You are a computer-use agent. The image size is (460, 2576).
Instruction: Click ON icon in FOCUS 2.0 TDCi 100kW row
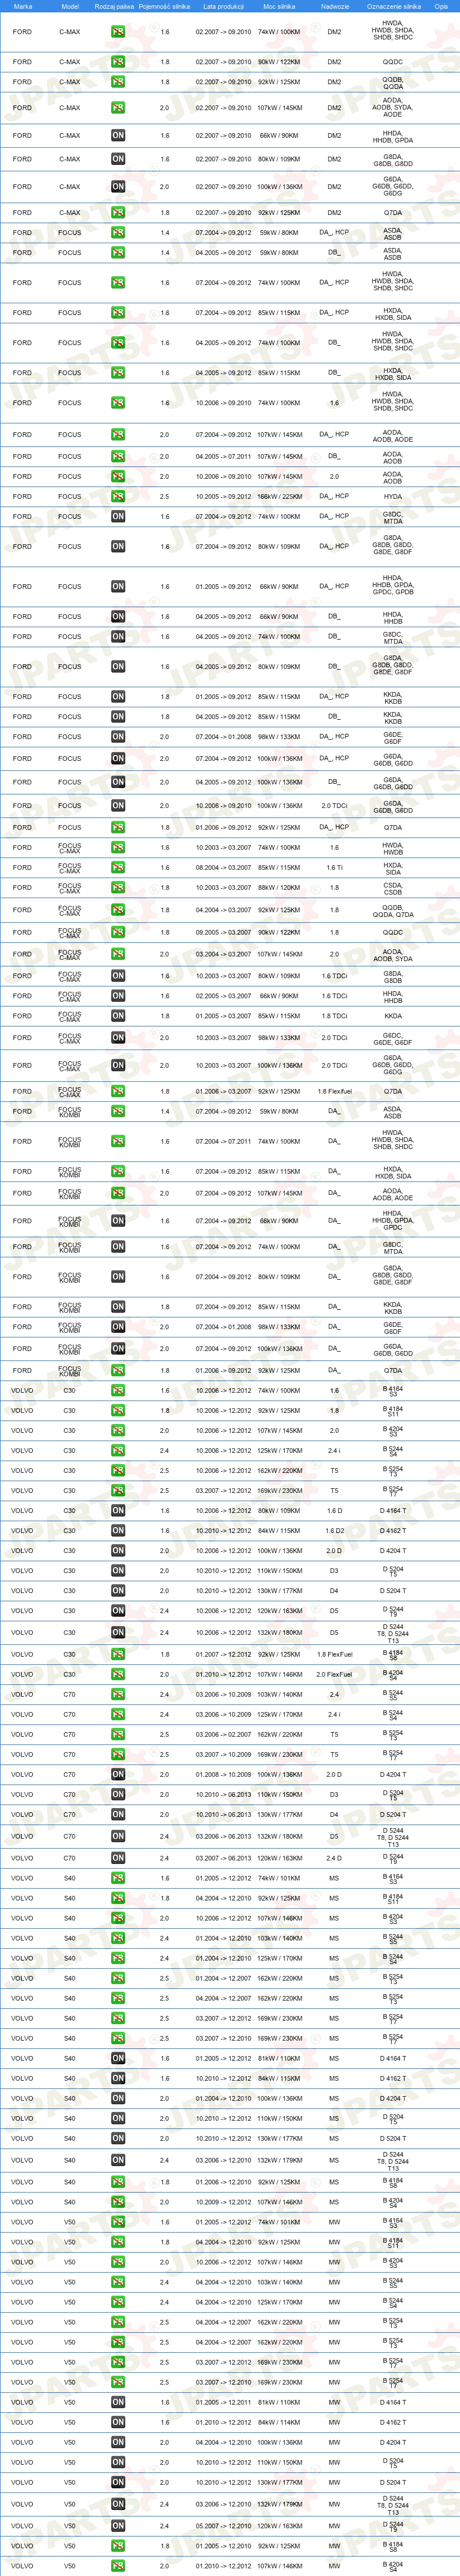pos(118,806)
